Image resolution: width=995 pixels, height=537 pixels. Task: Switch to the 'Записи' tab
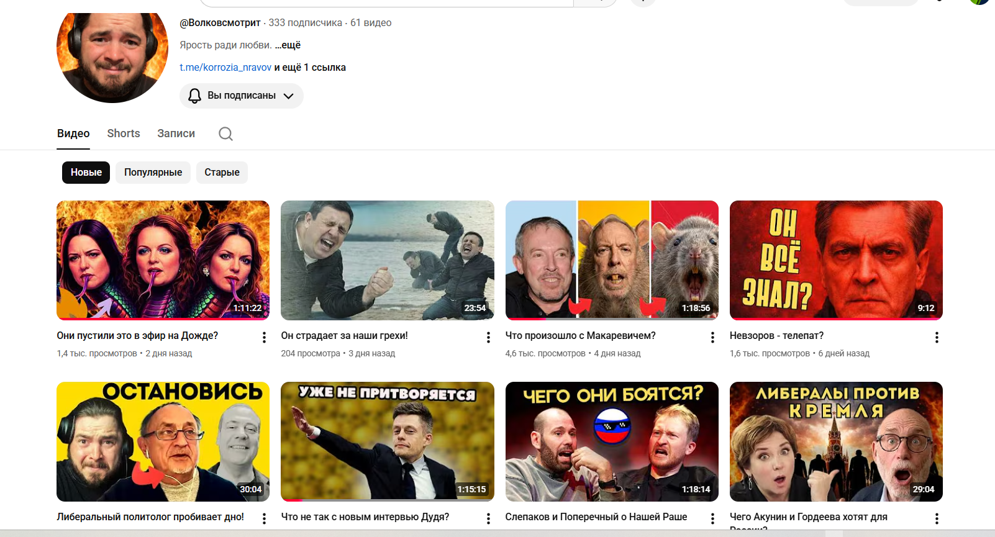(176, 133)
